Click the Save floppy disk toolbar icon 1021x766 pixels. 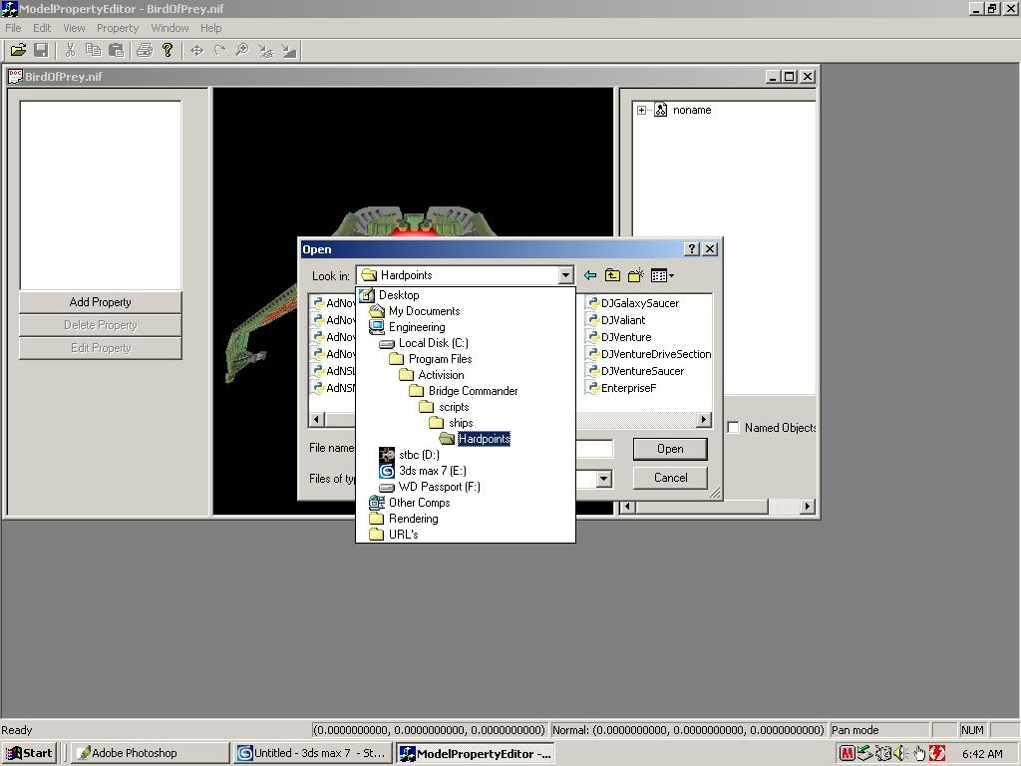pyautogui.click(x=41, y=50)
